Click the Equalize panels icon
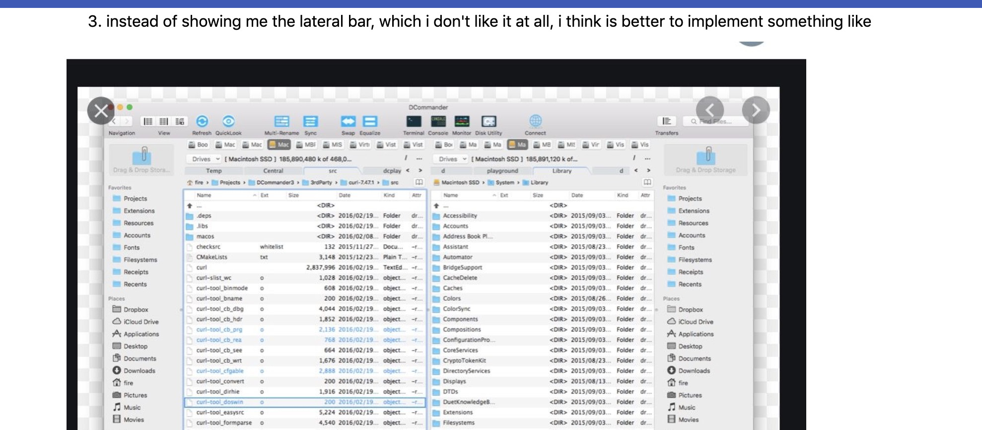Screen dimensions: 982x430 pyautogui.click(x=370, y=121)
